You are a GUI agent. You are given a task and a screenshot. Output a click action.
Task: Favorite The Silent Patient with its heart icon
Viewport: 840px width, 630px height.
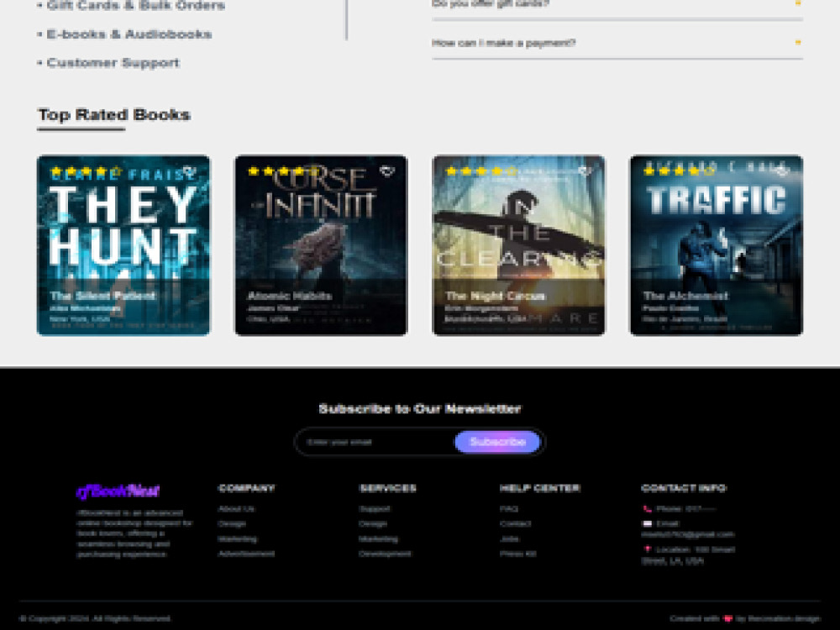[189, 171]
